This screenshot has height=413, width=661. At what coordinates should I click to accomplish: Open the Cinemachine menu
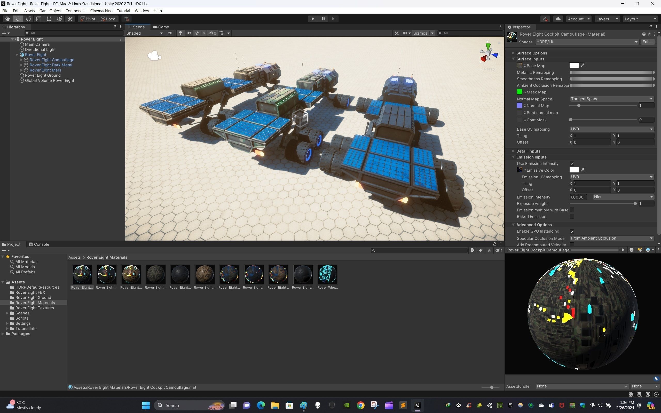[101, 11]
